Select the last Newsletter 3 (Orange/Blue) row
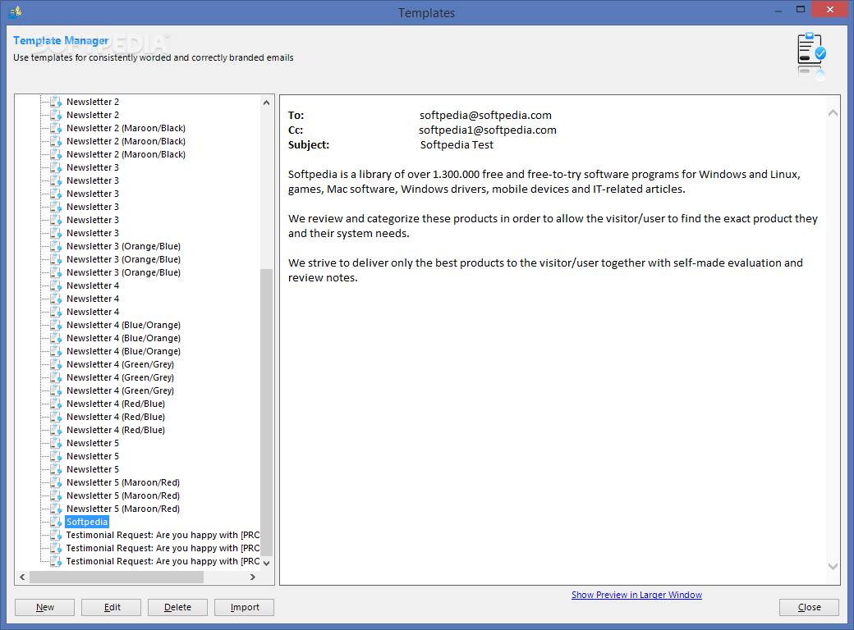 (x=124, y=272)
